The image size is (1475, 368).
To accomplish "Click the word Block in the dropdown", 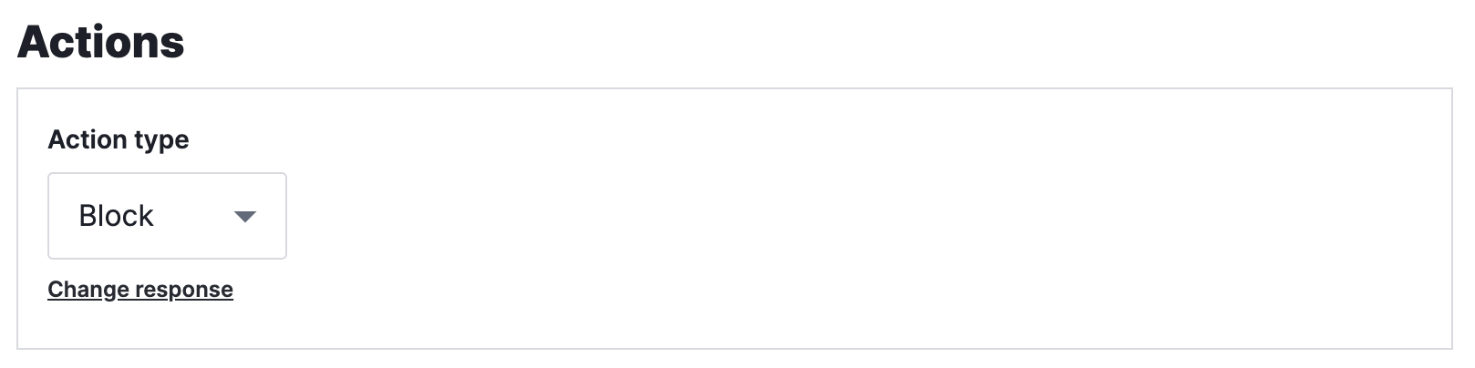I will 117,216.
